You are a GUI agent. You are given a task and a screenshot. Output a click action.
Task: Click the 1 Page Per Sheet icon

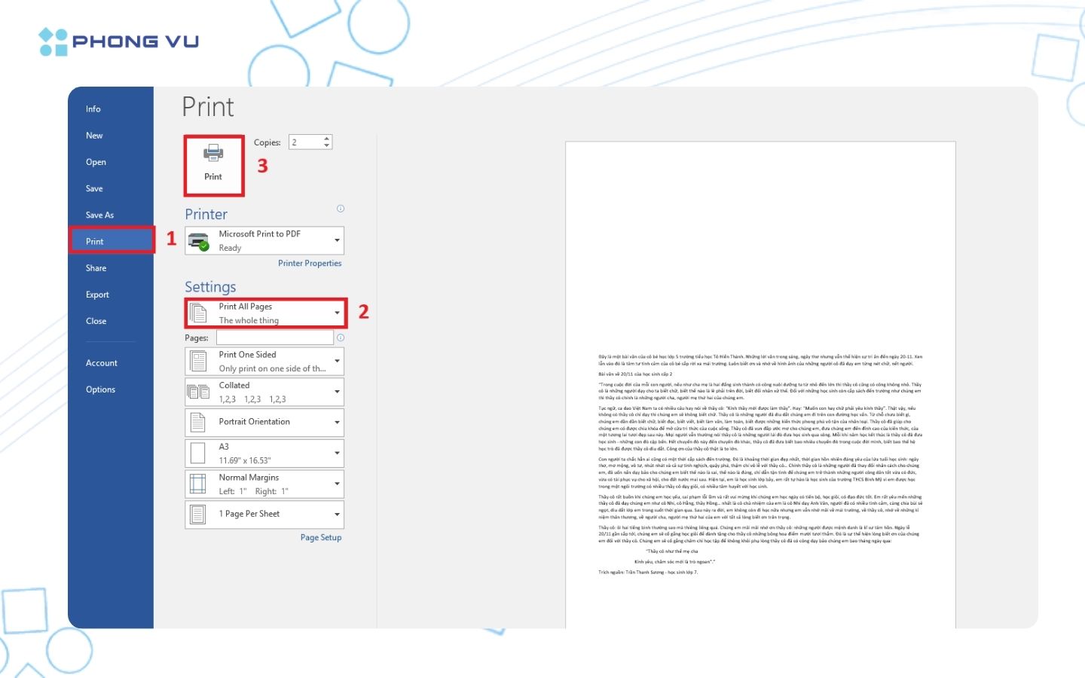198,514
